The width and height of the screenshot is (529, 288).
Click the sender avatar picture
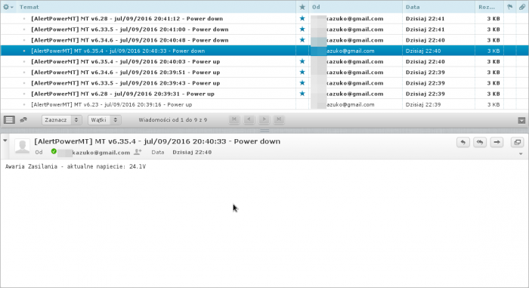[x=22, y=147]
